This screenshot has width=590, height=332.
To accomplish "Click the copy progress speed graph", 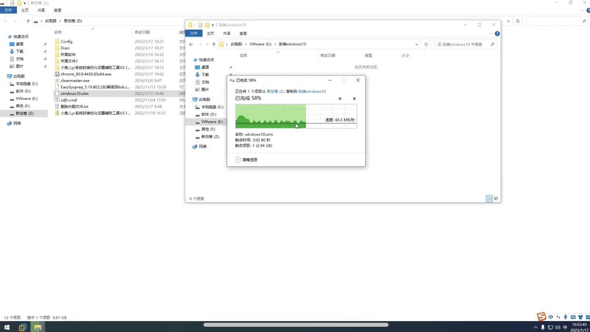I will [296, 116].
